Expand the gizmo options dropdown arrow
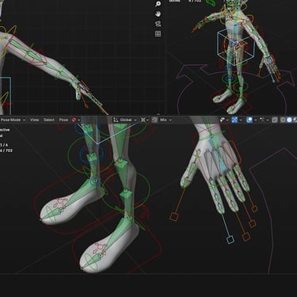Image resolution: width=297 pixels, height=297 pixels. pos(241,120)
